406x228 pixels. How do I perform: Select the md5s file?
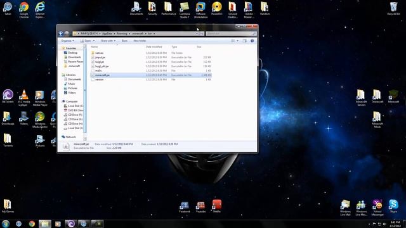point(98,70)
